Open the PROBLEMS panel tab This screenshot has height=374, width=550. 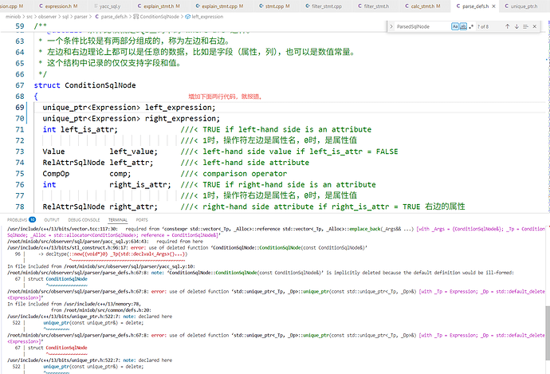(x=16, y=219)
